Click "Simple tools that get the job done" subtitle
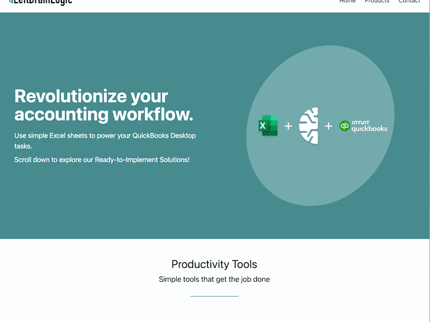Screen dimensions: 430x322 [x=214, y=279]
